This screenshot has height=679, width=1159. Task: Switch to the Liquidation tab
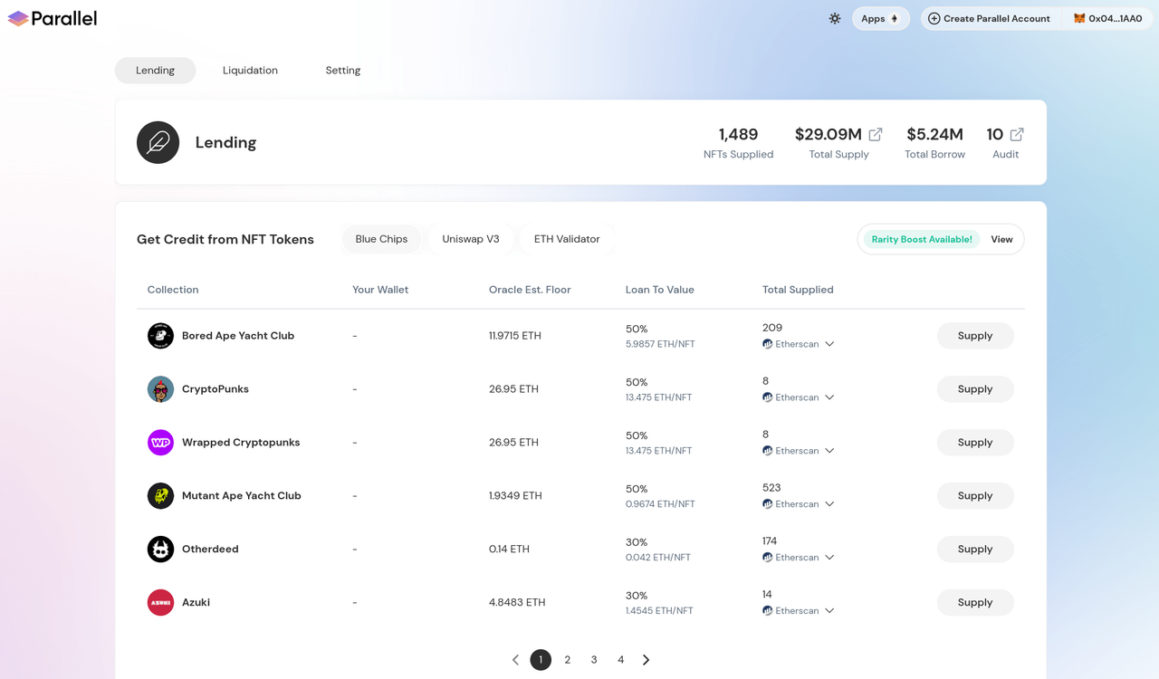[250, 71]
